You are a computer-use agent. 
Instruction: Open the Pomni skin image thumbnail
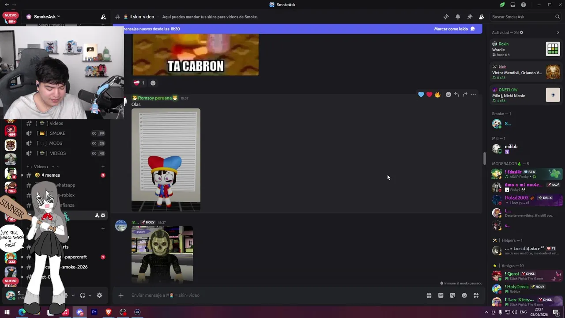pos(166,160)
